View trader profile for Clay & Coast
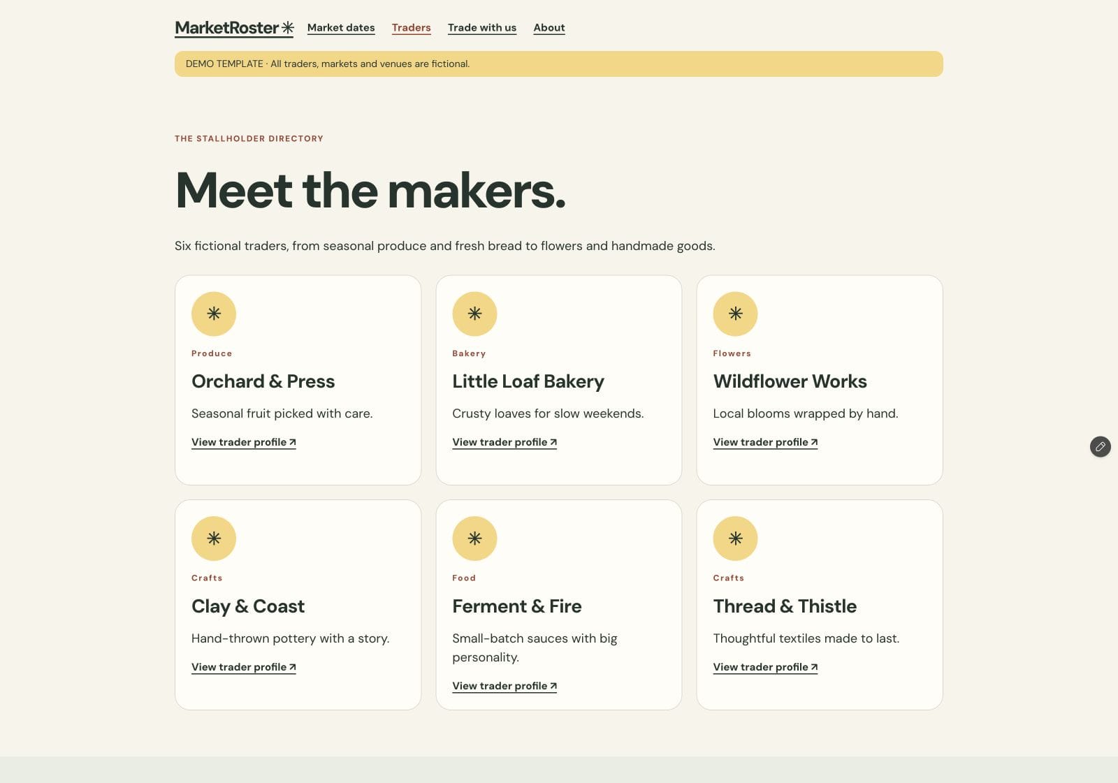Viewport: 1118px width, 783px height. pyautogui.click(x=244, y=667)
